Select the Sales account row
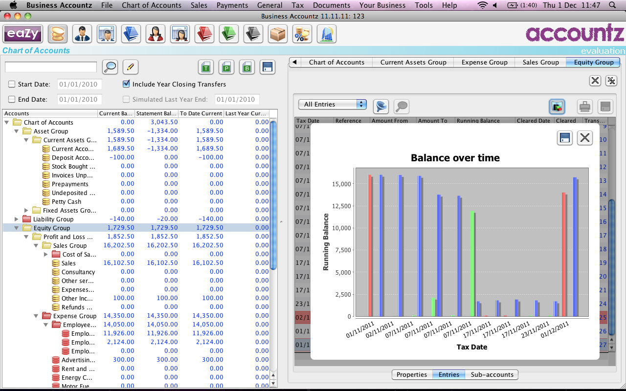626x391 pixels. [136, 263]
